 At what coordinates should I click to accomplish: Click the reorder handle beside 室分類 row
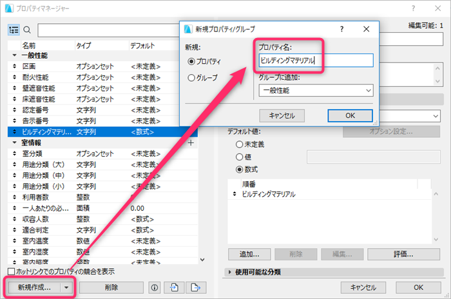[14, 153]
